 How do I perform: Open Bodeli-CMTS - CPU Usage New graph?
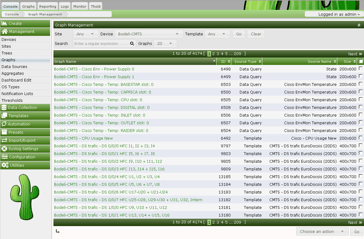pyautogui.click(x=83, y=138)
